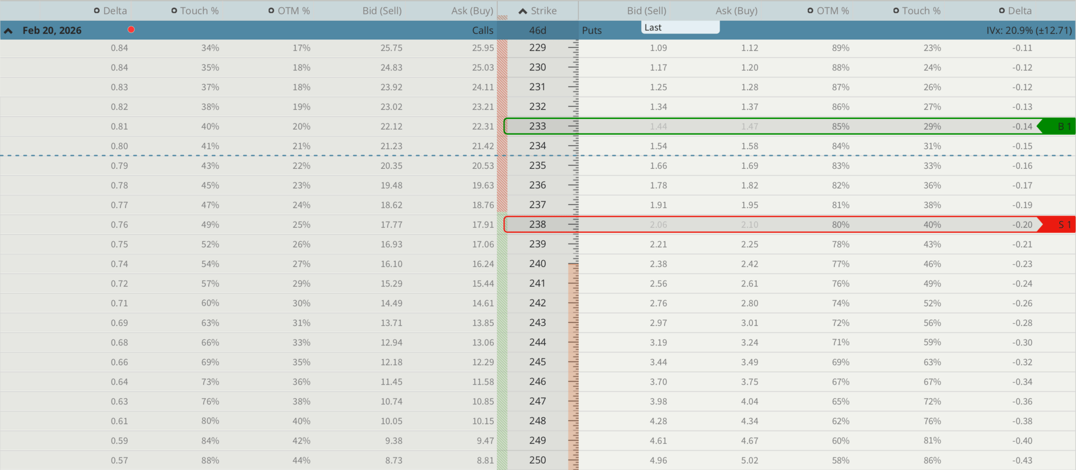Image resolution: width=1076 pixels, height=470 pixels.
Task: Click put Touch % 52% at strike 242
Action: [x=933, y=303]
